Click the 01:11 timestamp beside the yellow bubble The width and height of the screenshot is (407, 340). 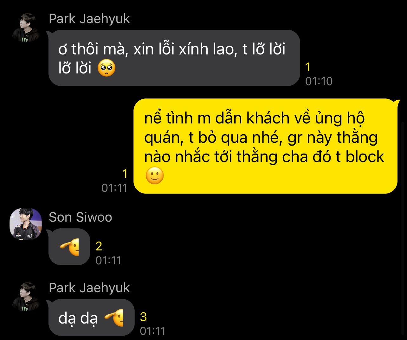point(114,188)
